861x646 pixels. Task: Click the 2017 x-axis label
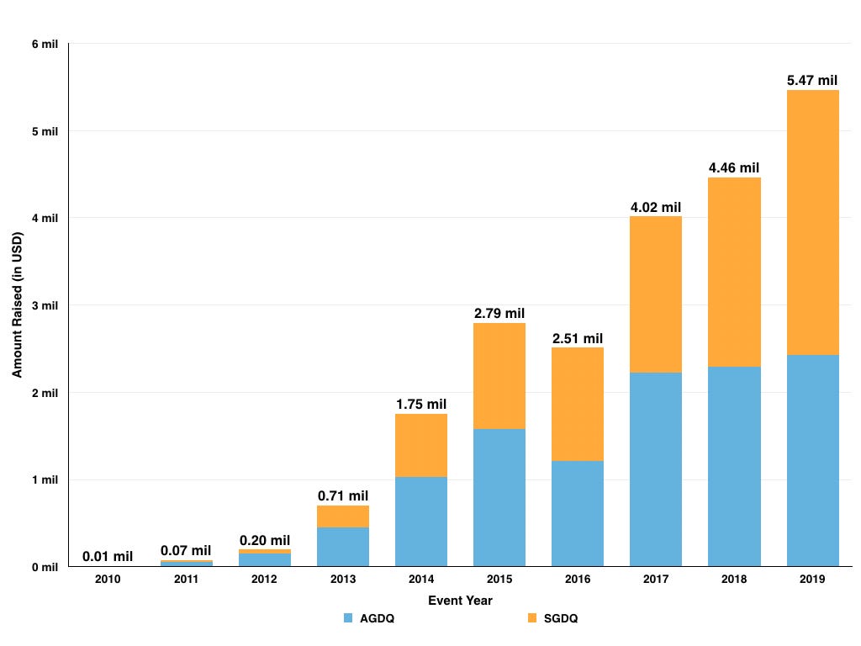656,579
